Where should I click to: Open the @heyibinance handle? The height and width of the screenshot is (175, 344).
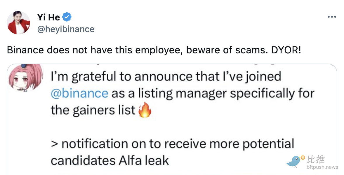66,29
